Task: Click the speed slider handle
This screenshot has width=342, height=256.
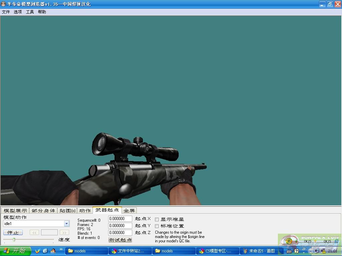Action: 14,240
